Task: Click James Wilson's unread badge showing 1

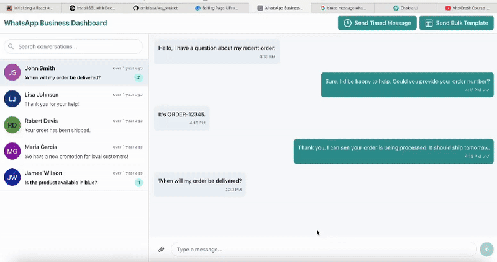Action: coord(139,182)
